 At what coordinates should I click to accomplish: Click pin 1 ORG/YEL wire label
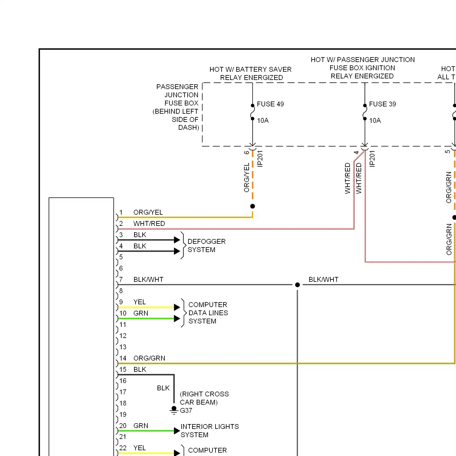[148, 212]
